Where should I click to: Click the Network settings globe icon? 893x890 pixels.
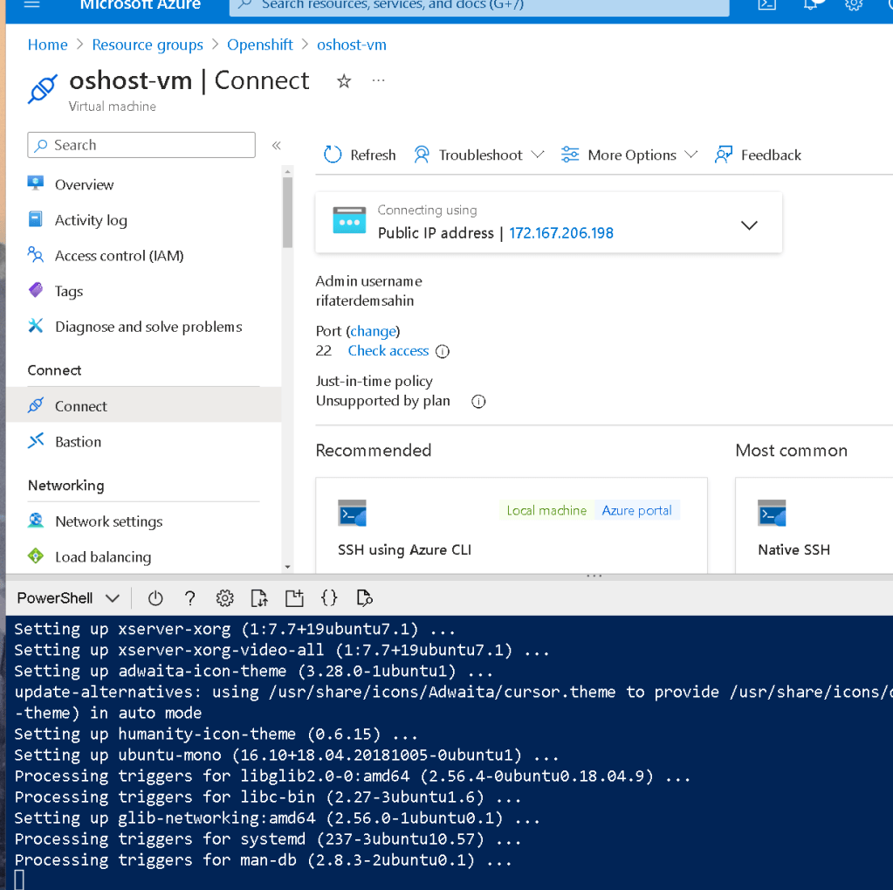[36, 521]
